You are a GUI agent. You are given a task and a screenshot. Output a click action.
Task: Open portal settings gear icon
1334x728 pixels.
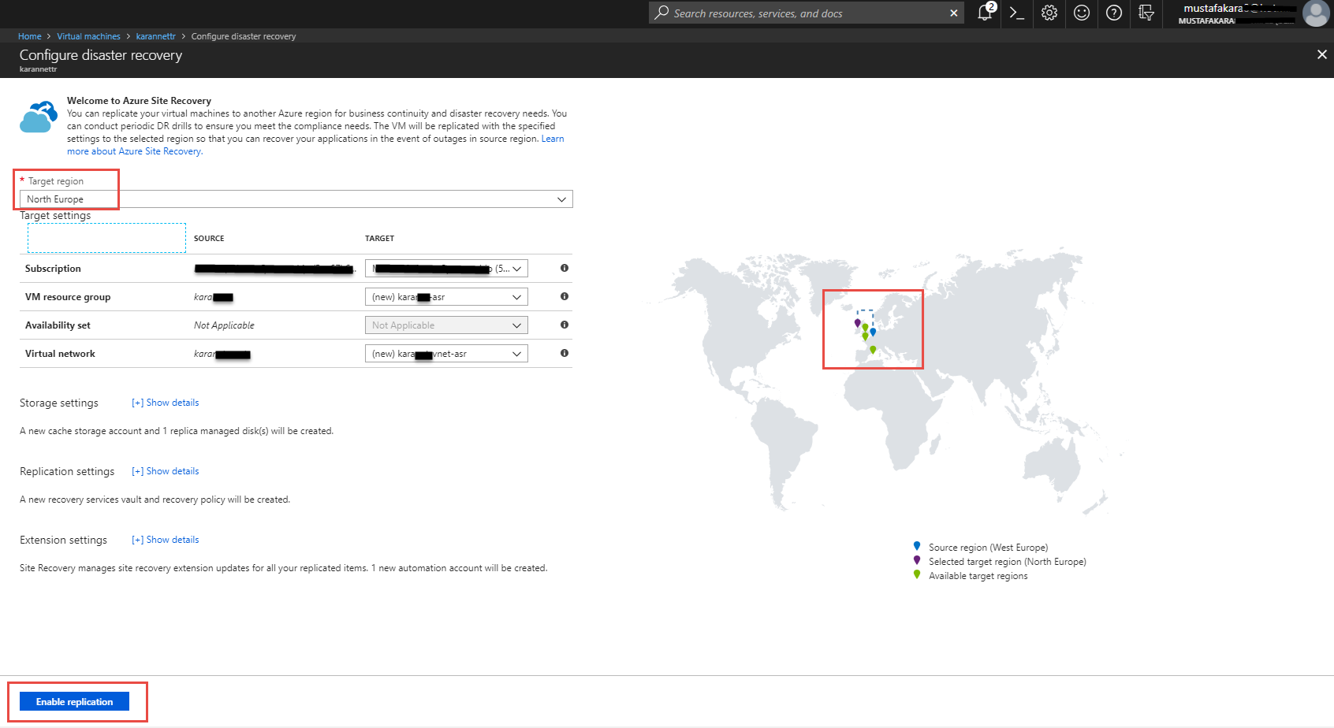click(1049, 13)
